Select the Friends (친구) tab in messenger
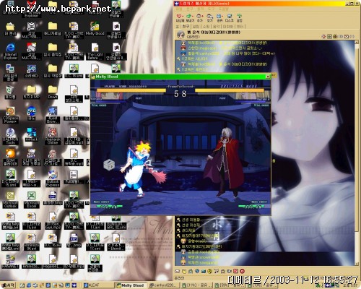The width and height of the screenshot is (361, 289). (186, 27)
